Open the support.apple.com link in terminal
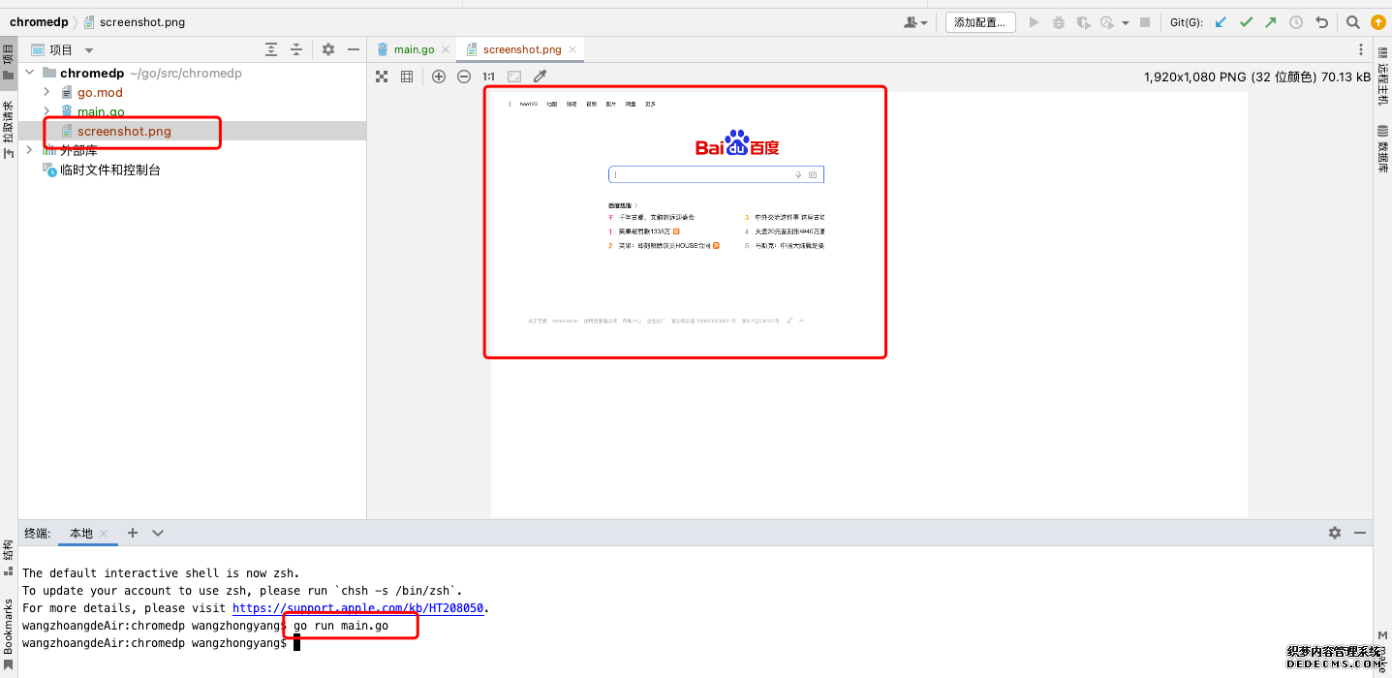This screenshot has width=1392, height=678. 357,608
